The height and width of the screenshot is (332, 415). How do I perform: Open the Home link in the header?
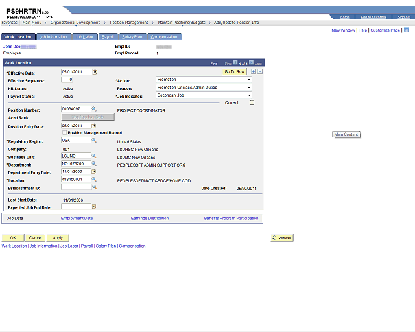click(344, 17)
